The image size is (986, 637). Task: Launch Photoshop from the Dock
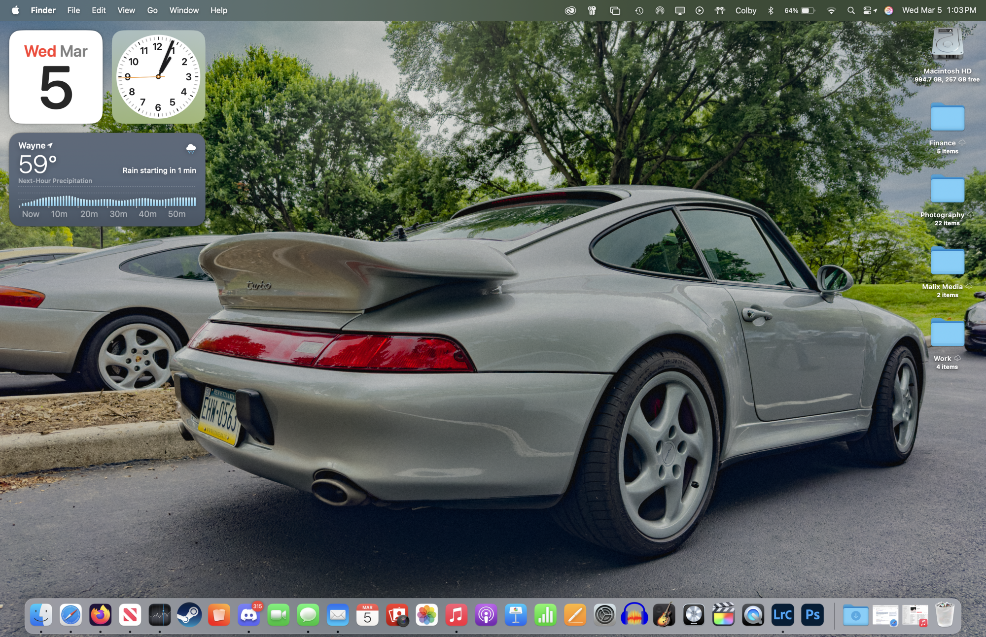(812, 615)
